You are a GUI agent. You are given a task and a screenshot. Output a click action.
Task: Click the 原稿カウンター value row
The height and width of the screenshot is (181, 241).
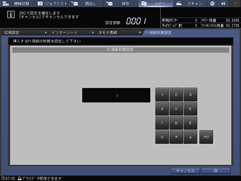pyautogui.click(x=180, y=21)
